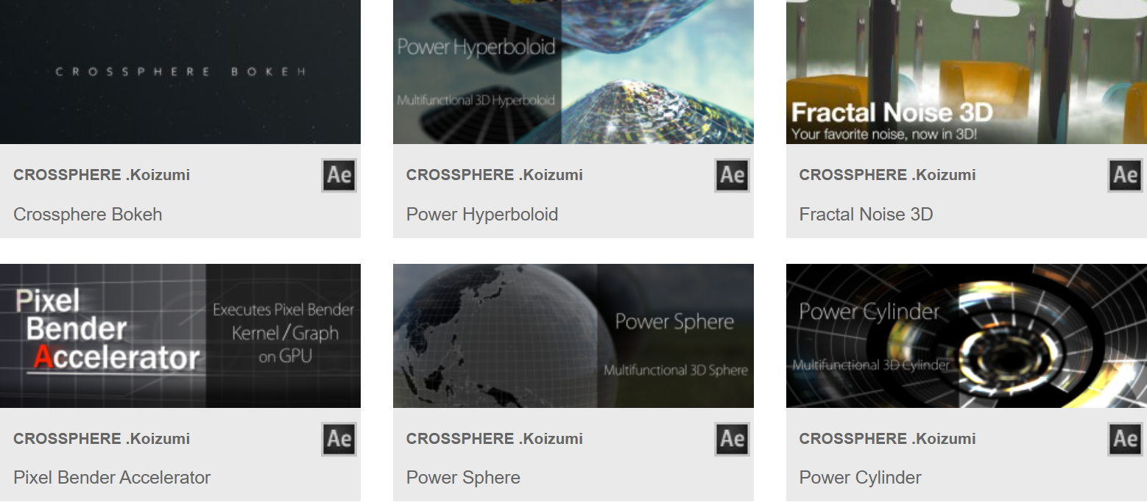Click the Power Hyperboloid preview thumbnail
Viewport: 1147px width, 502px height.
coord(573,71)
